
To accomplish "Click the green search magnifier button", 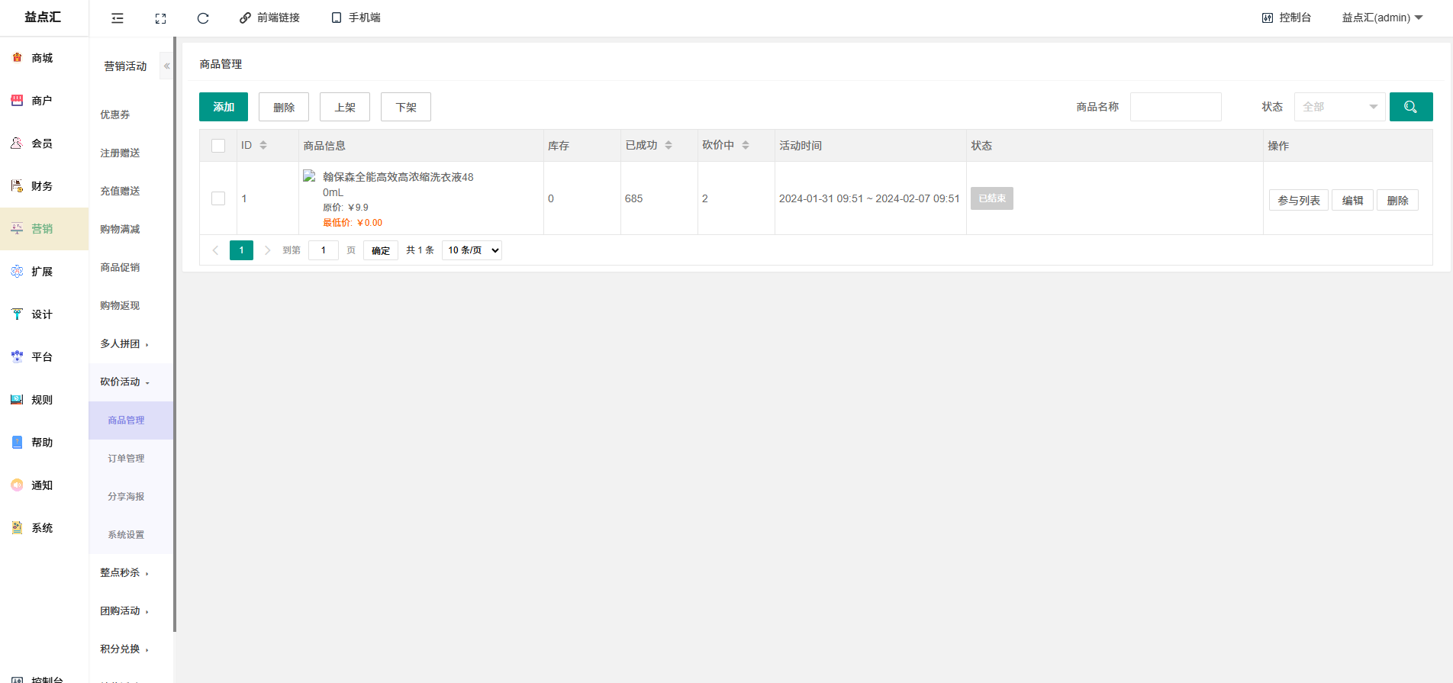I will pyautogui.click(x=1410, y=107).
